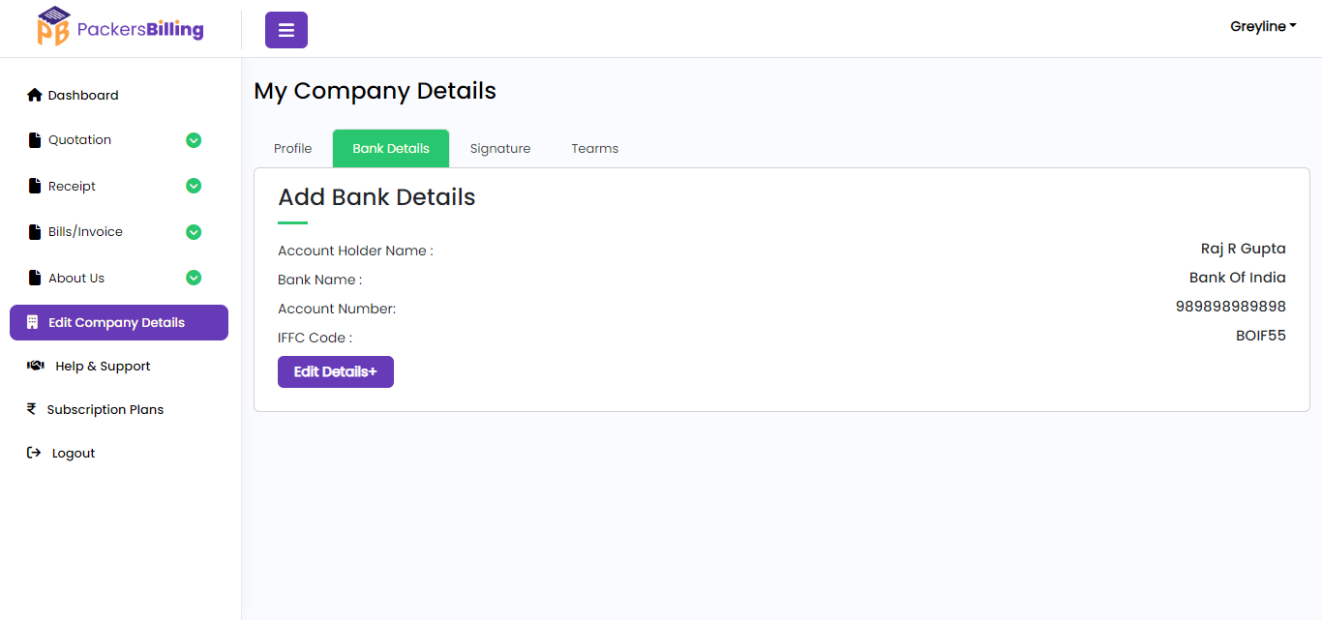Toggle the hamburger menu button
The width and height of the screenshot is (1322, 620).
click(x=286, y=30)
